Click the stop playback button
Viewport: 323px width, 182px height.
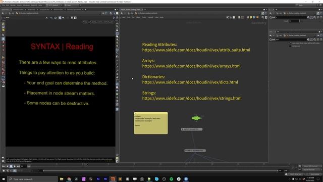[11, 166]
